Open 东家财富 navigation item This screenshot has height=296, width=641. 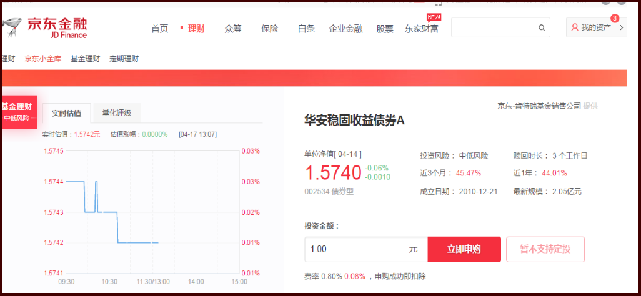tap(422, 29)
